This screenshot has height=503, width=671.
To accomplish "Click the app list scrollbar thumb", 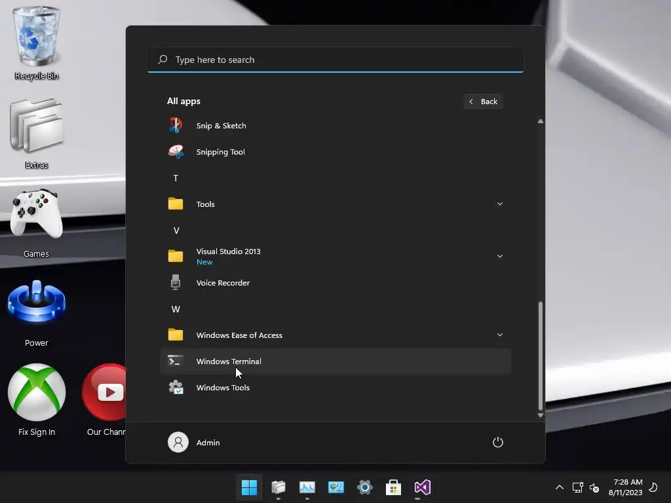I will [x=541, y=356].
